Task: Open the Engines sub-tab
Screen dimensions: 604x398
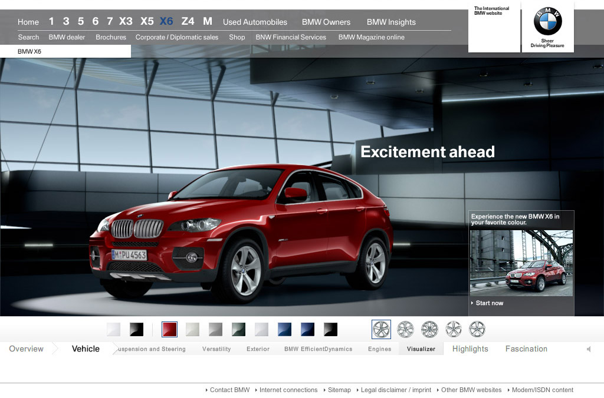Action: tap(379, 349)
